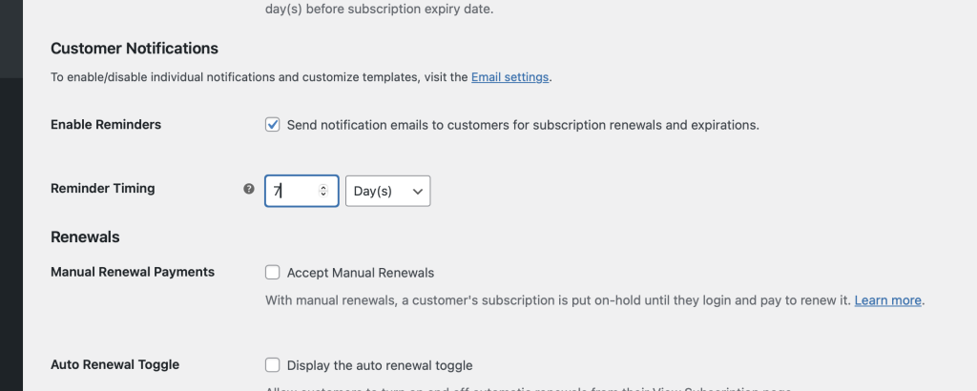Screen dimensions: 977x391
Task: Follow the Learn more link about manual renewals
Action: pyautogui.click(x=887, y=300)
